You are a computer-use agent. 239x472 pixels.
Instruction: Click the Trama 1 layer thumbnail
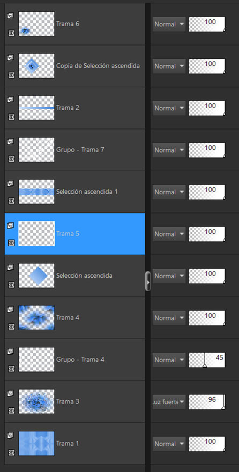tap(36, 444)
